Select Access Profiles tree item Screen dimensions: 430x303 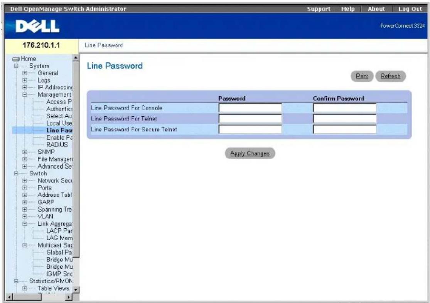(x=59, y=102)
